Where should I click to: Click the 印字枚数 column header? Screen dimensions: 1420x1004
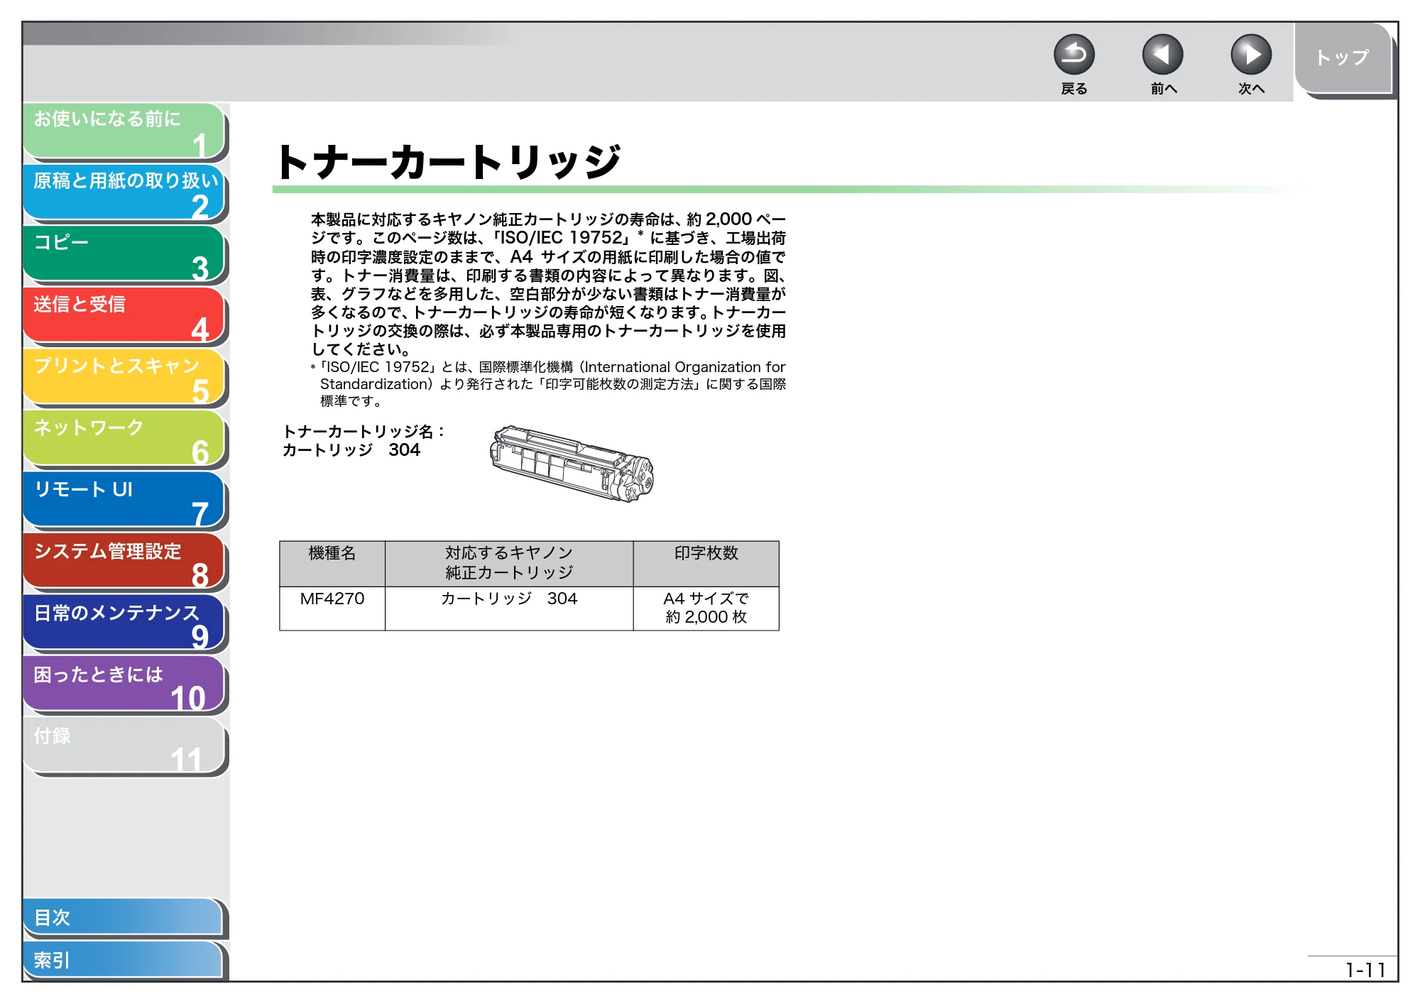point(706,564)
